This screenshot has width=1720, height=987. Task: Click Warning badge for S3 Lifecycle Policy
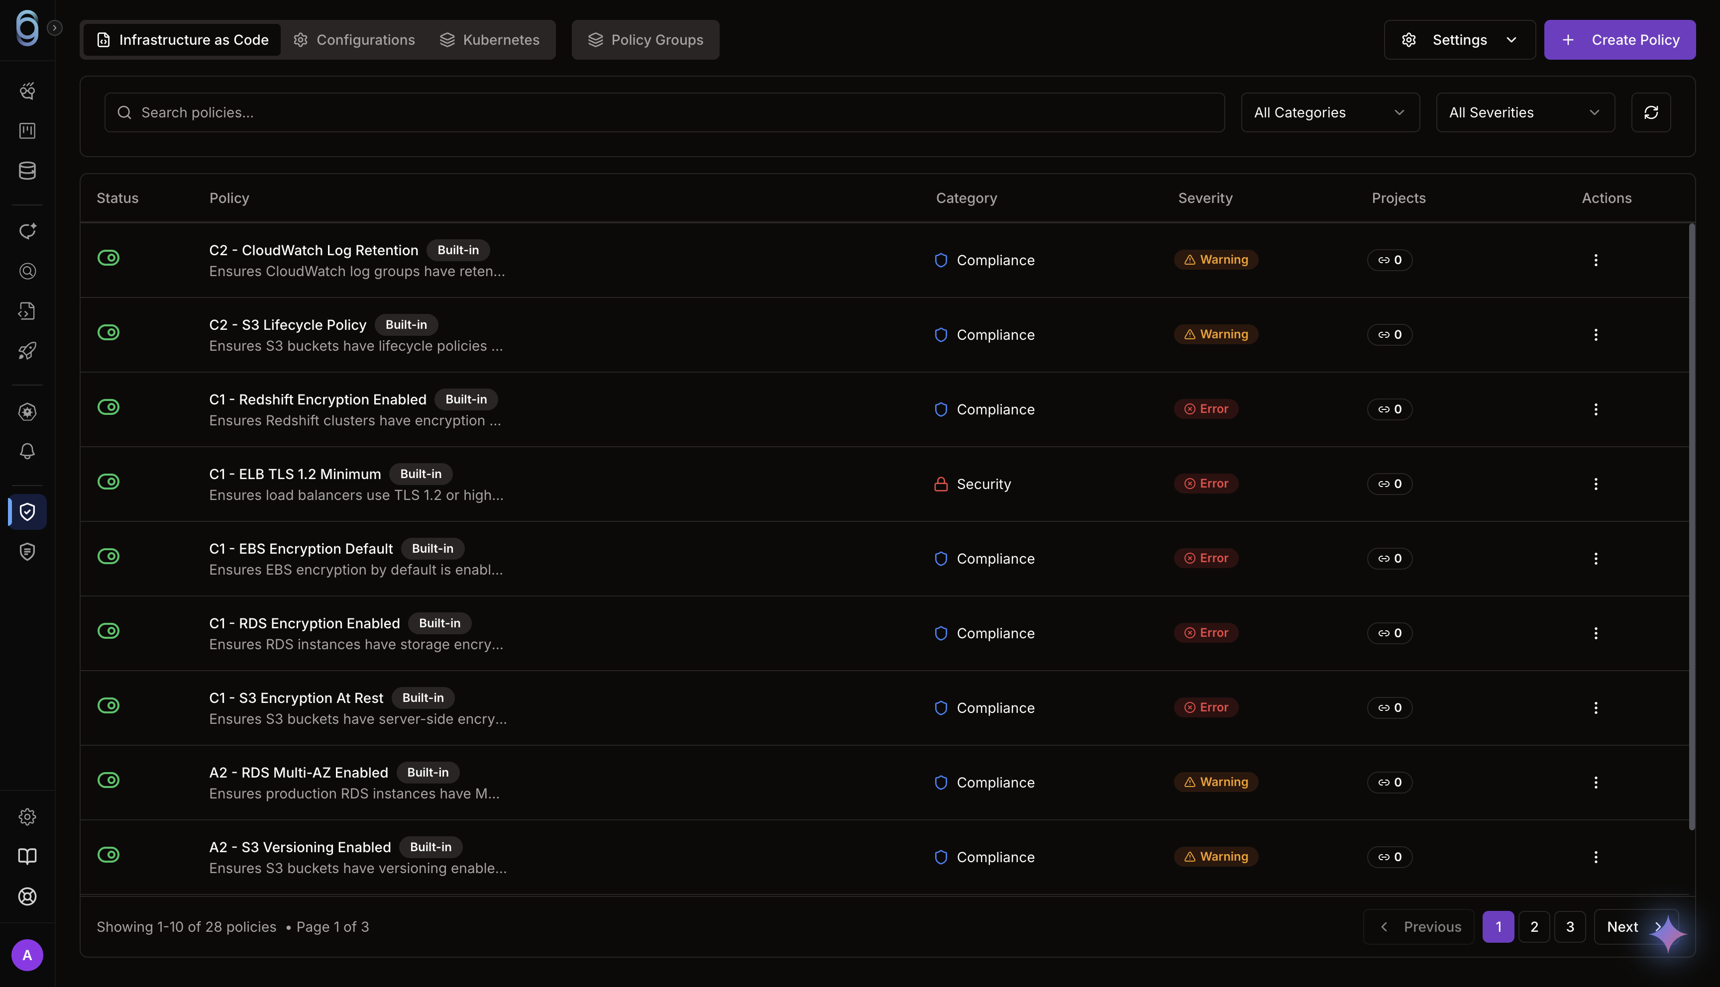[x=1215, y=334]
